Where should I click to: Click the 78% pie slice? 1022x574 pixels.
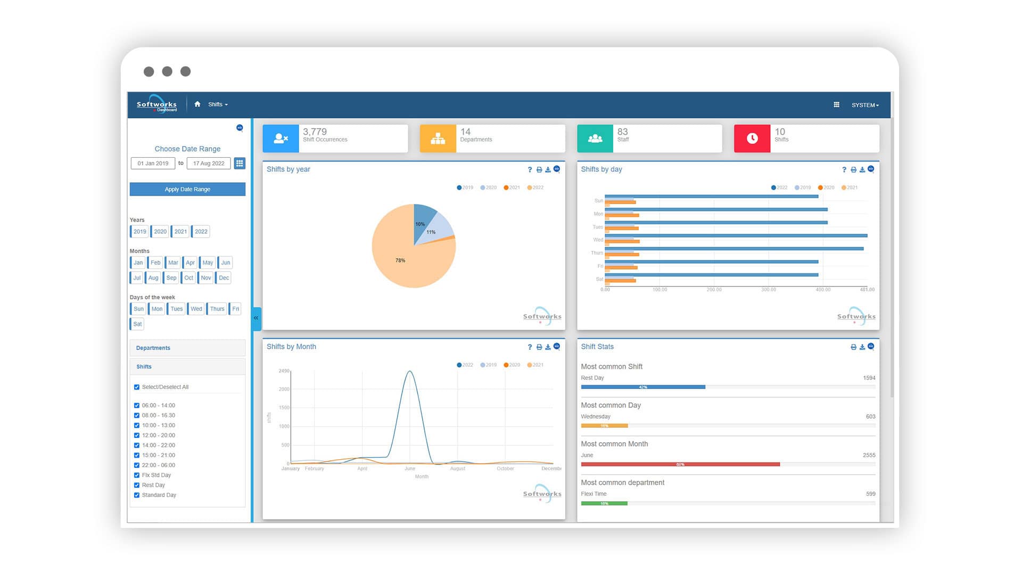coord(400,260)
